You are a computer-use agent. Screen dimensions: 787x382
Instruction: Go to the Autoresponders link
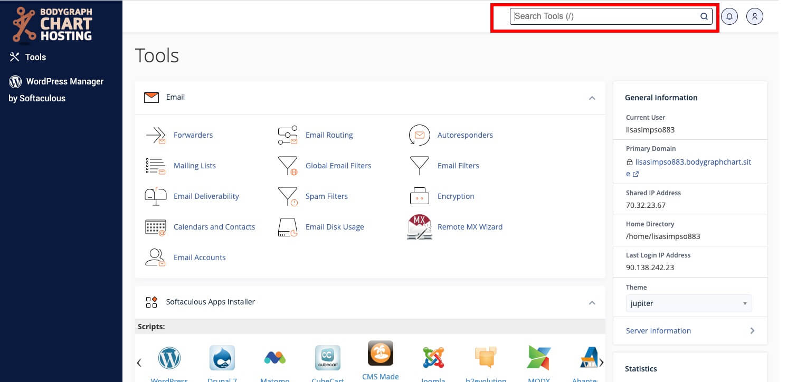(x=465, y=135)
